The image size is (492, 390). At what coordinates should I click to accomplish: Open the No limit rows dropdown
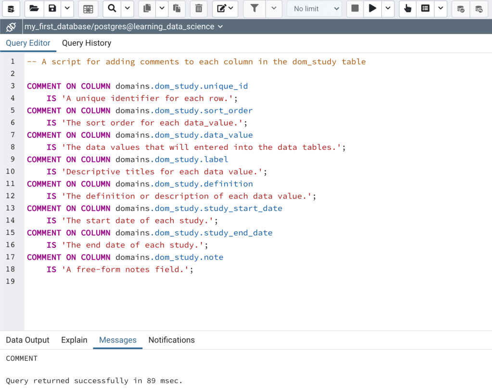click(x=314, y=9)
